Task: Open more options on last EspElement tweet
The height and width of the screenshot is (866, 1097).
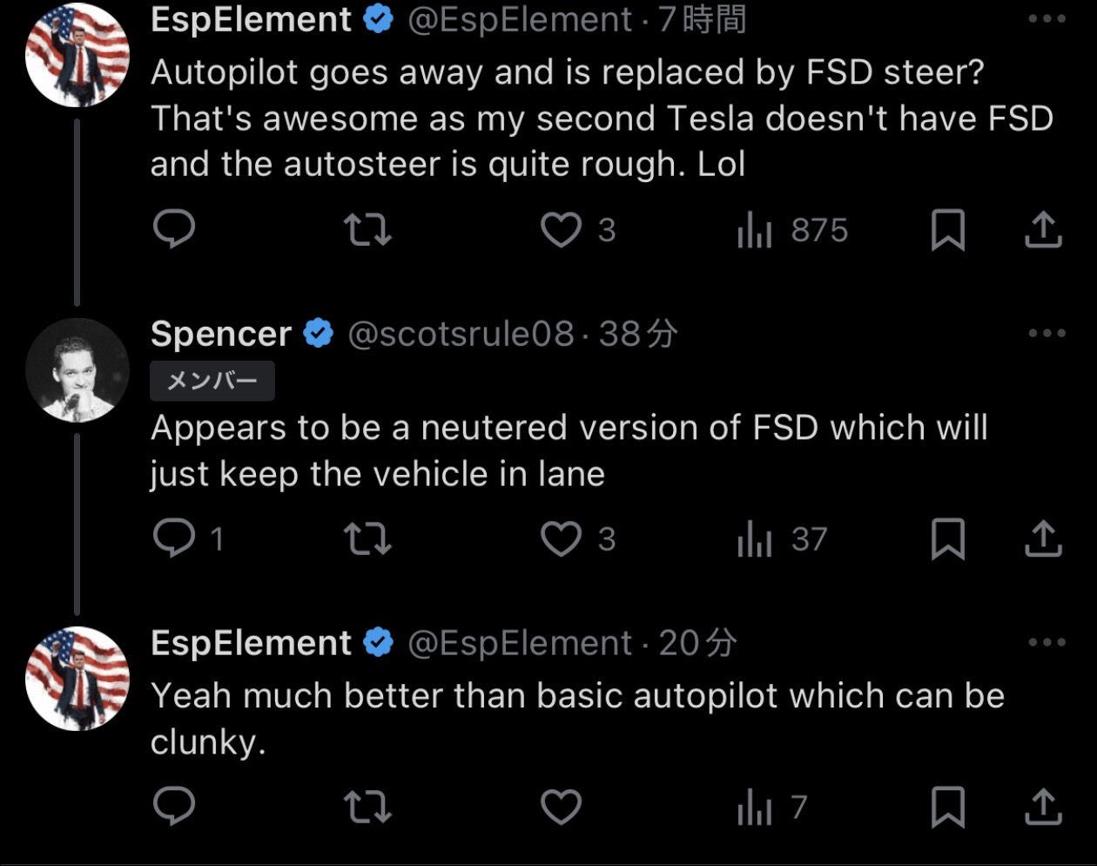Action: tap(1046, 642)
